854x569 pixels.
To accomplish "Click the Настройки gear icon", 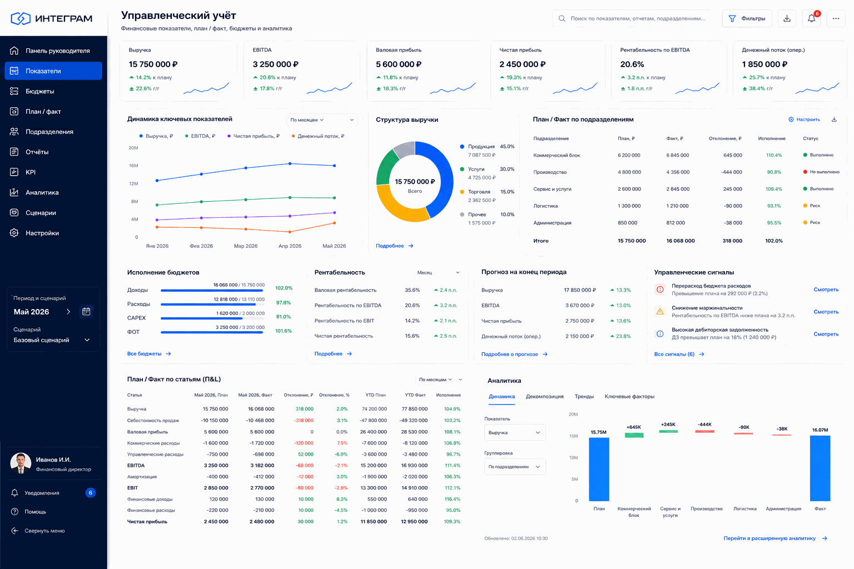I will tap(14, 233).
